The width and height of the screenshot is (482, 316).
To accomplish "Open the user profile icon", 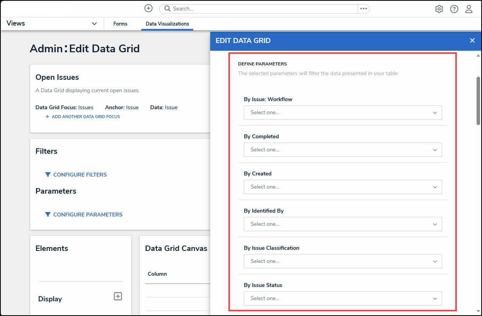I will tap(469, 9).
